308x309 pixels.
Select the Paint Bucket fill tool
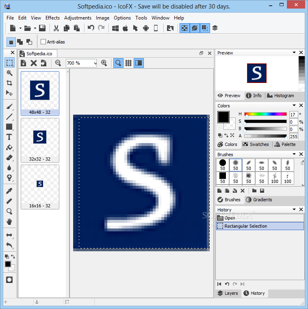(9, 148)
